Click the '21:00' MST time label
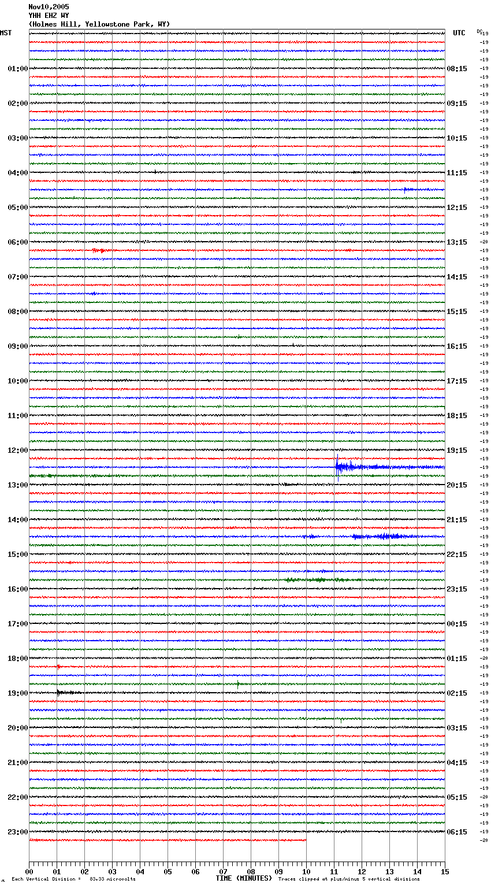Image resolution: width=491 pixels, height=887 pixels. coord(18,763)
